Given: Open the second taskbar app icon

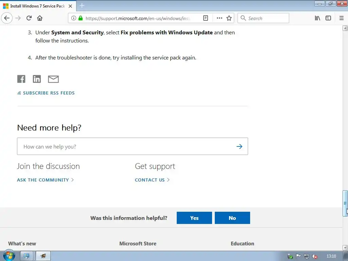Looking at the screenshot, I should [x=43, y=256].
